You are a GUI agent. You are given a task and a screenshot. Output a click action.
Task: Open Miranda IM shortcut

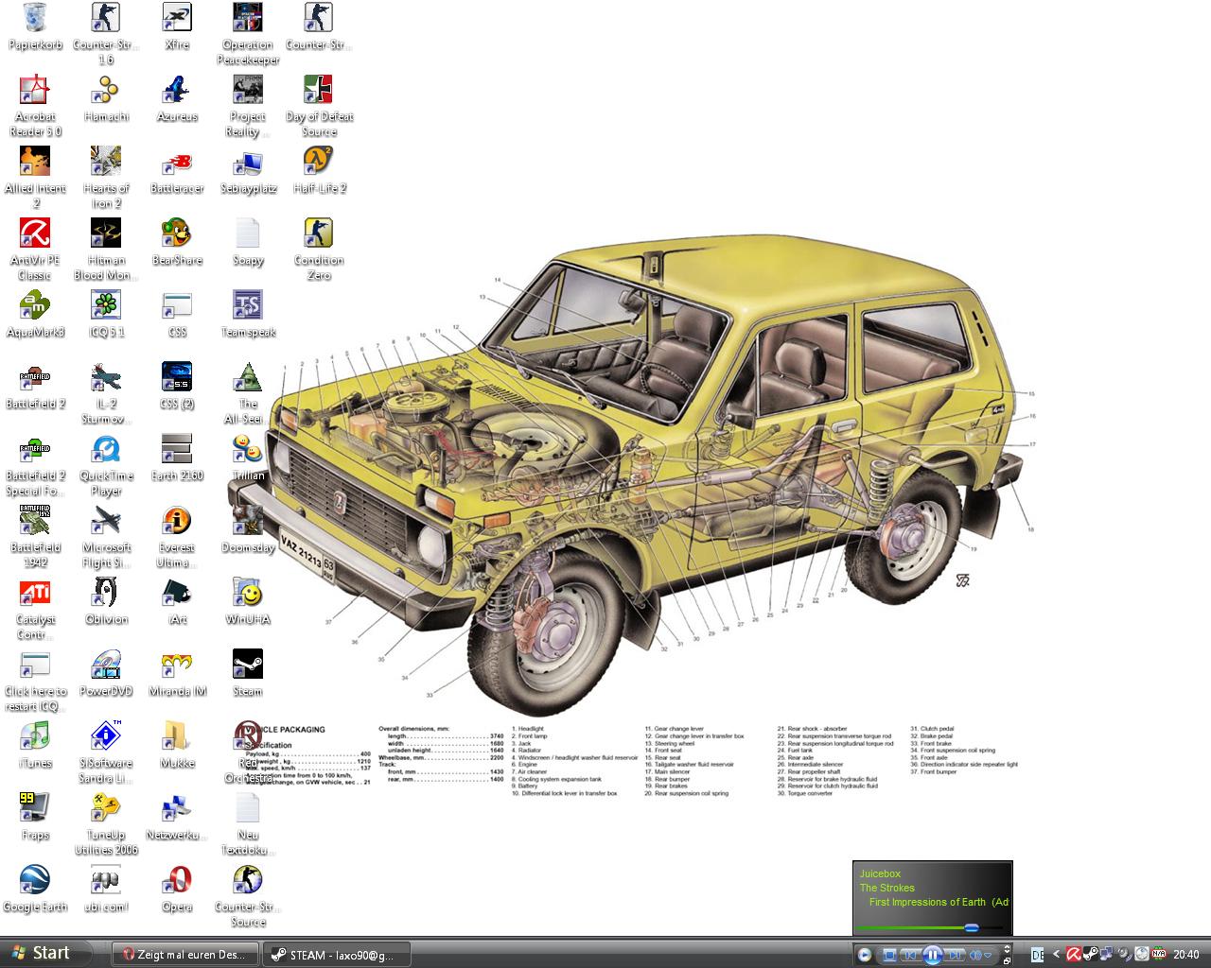coord(177,674)
